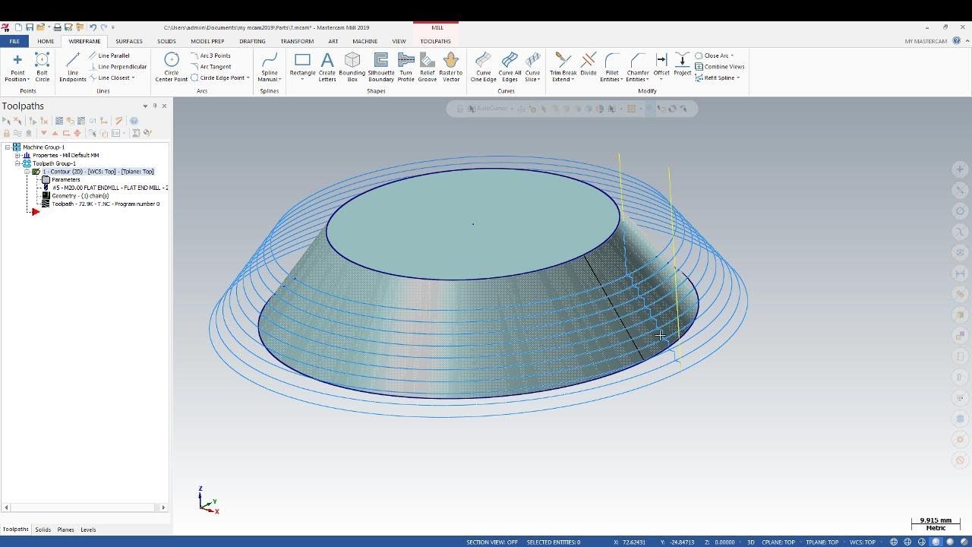Select the Circle Center Point tool

pyautogui.click(x=172, y=67)
